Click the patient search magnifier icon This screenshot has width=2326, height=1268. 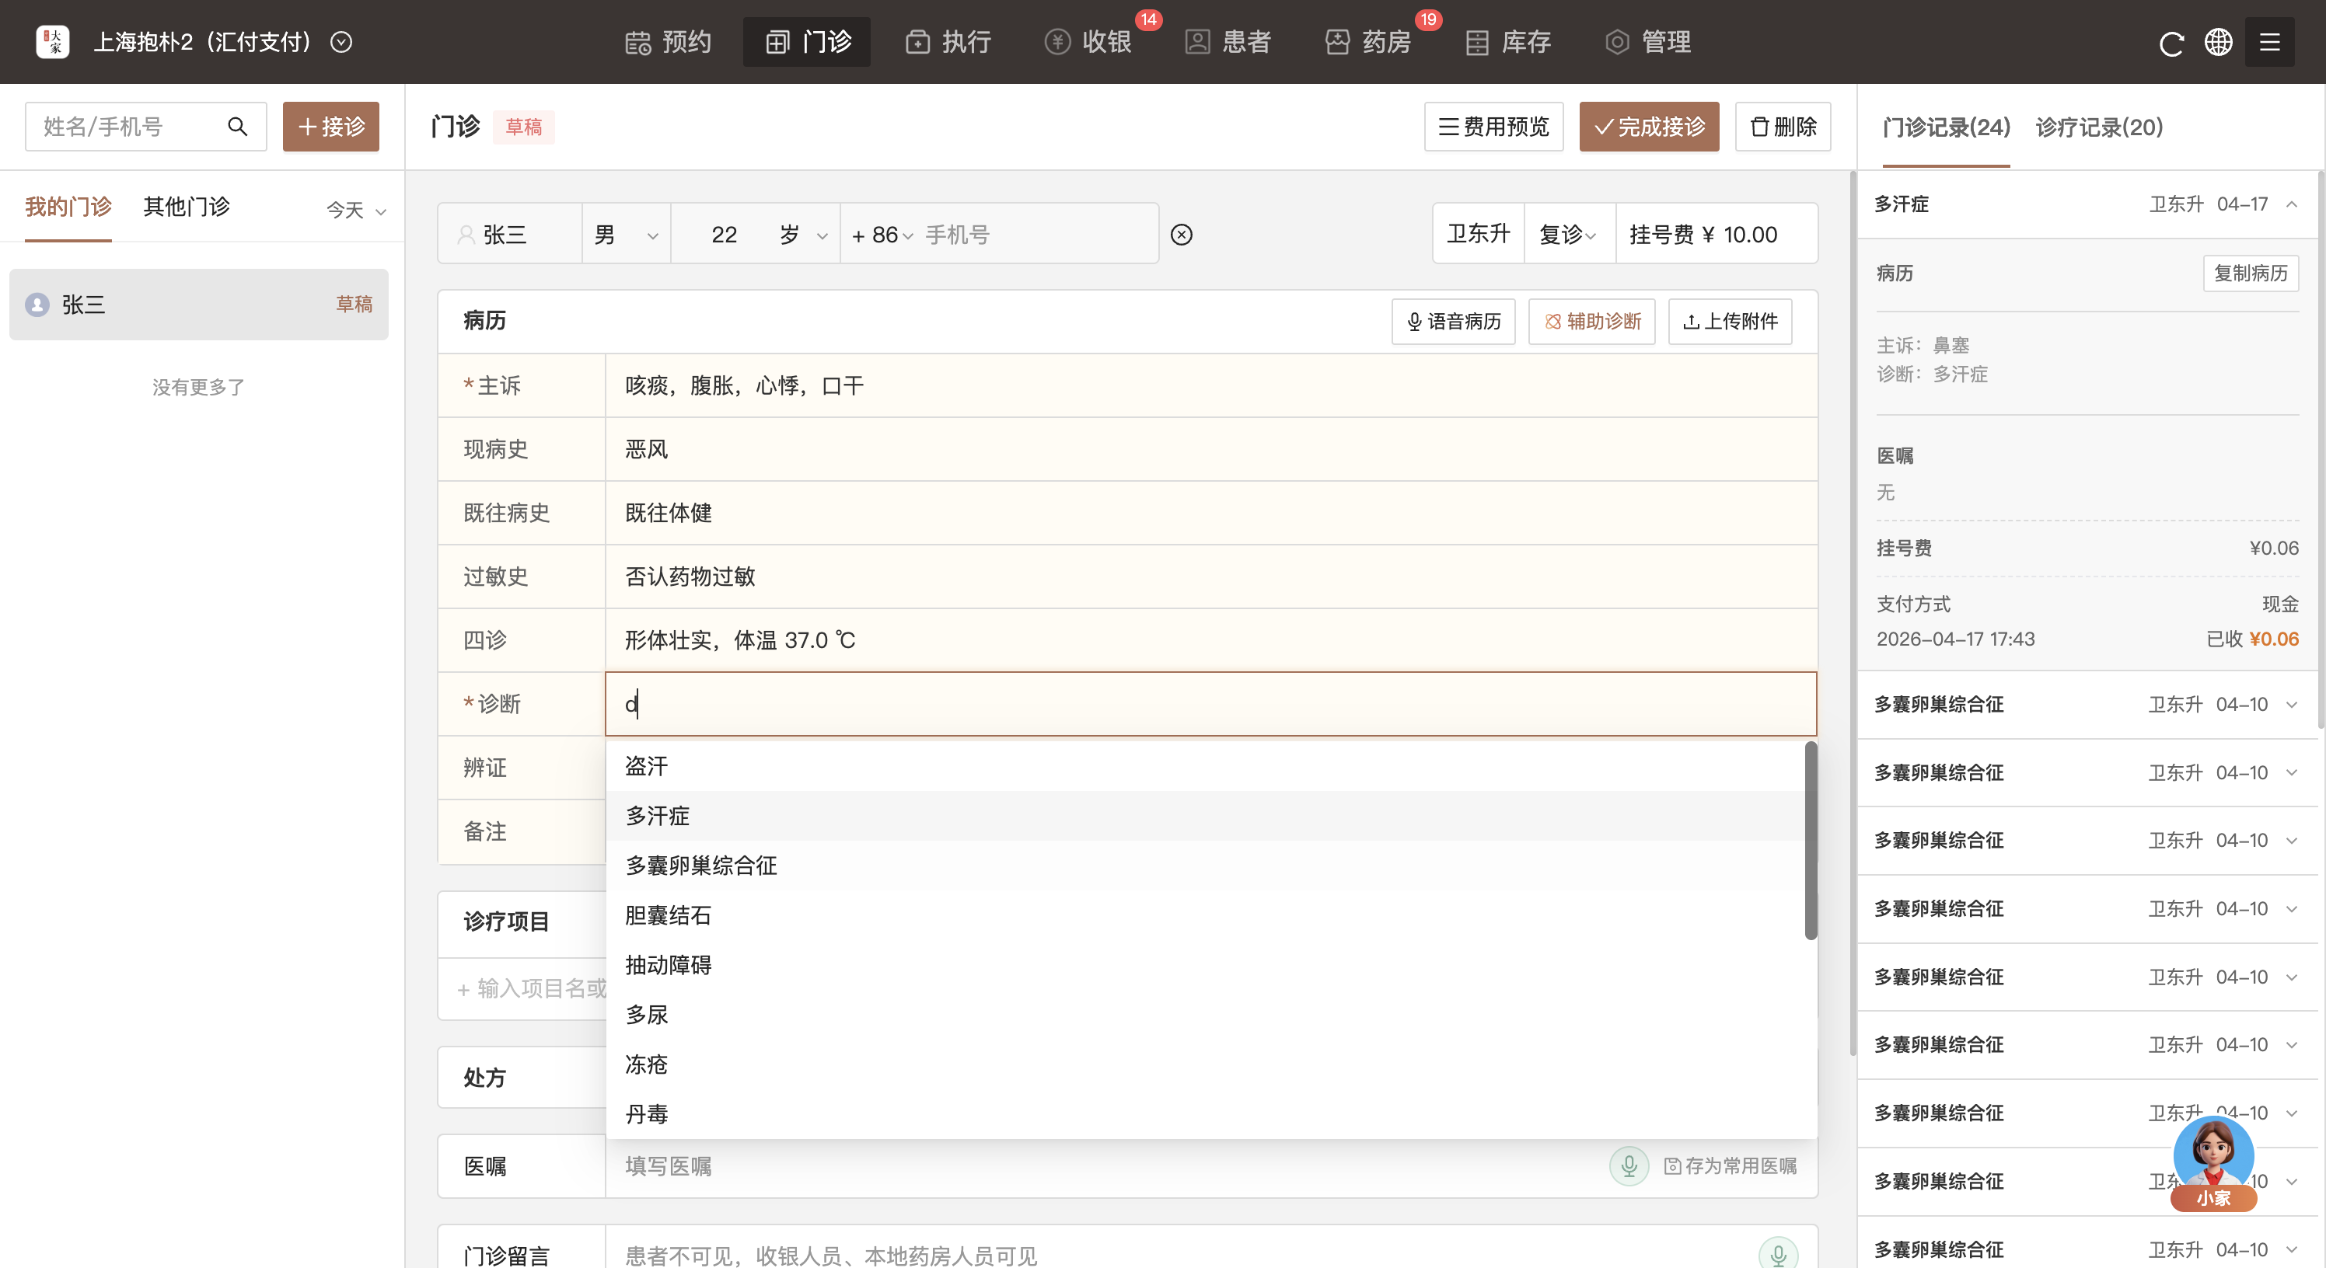tap(237, 127)
